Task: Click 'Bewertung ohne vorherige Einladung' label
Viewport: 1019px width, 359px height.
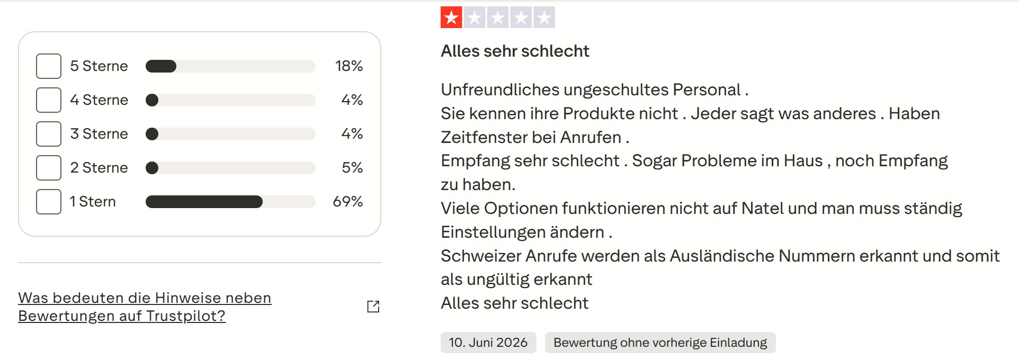Action: (x=660, y=343)
